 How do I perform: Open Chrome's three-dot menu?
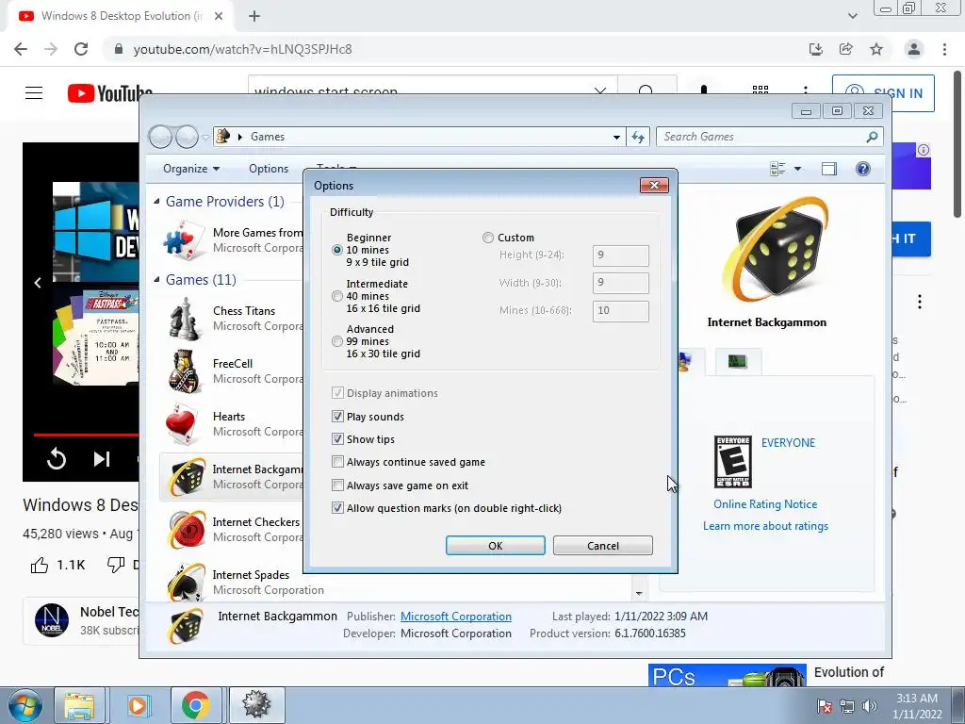(944, 49)
